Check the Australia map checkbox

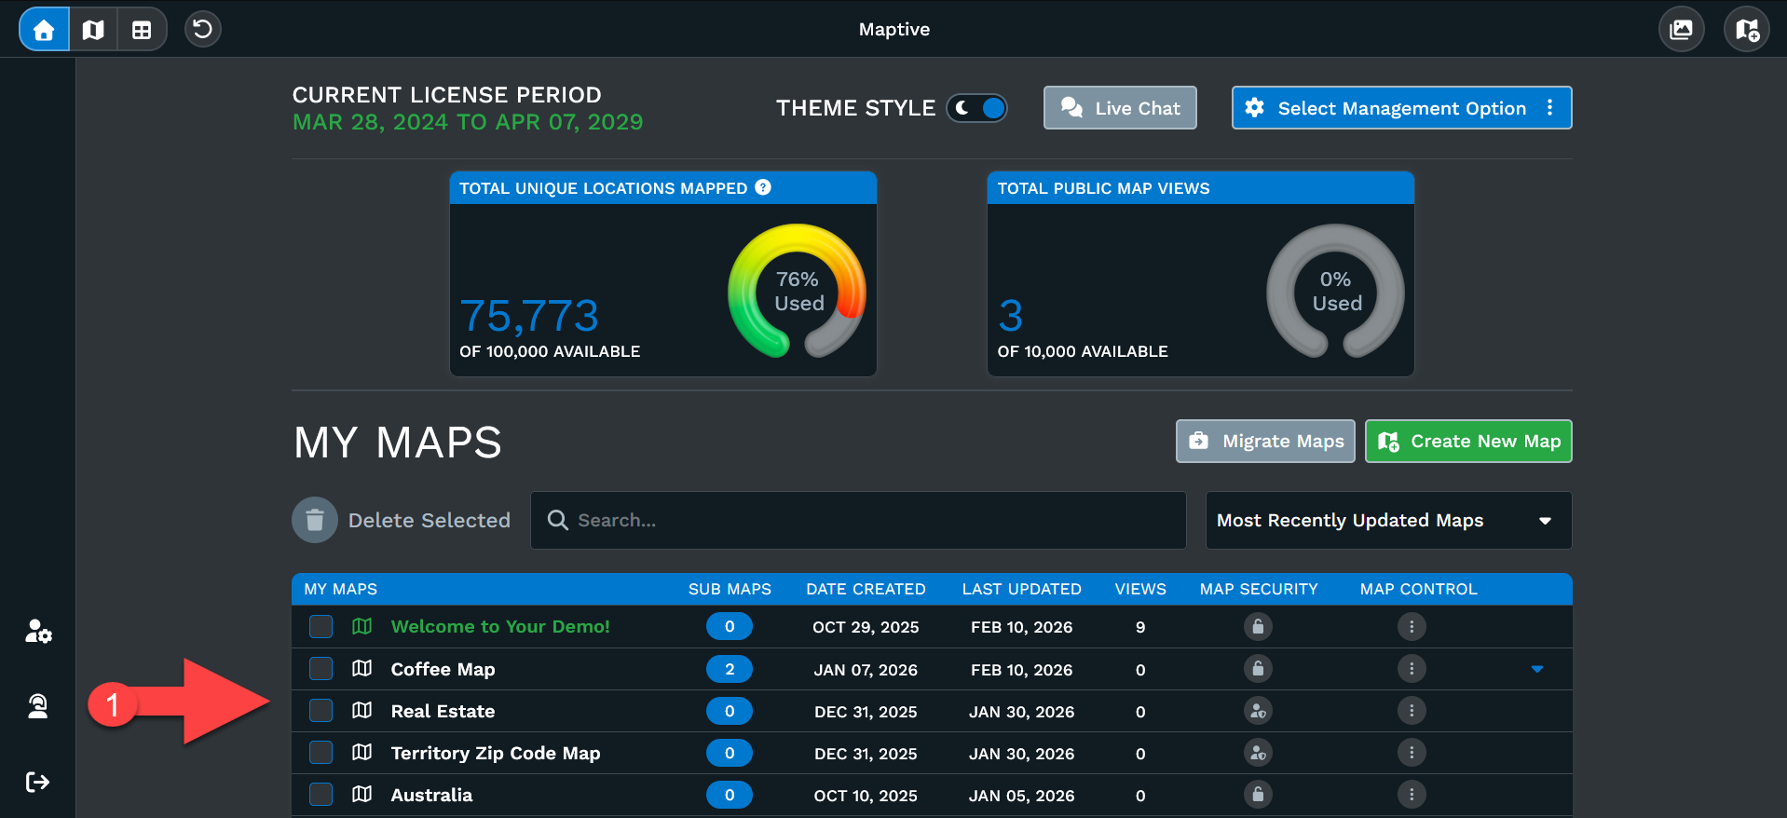[321, 795]
